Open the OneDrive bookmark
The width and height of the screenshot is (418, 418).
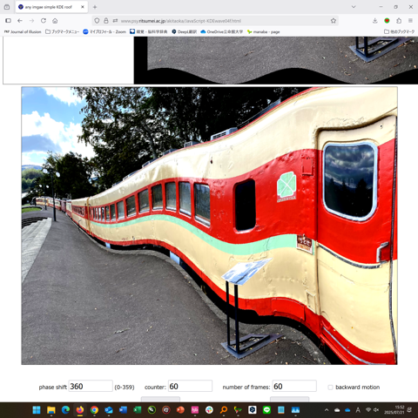(222, 31)
